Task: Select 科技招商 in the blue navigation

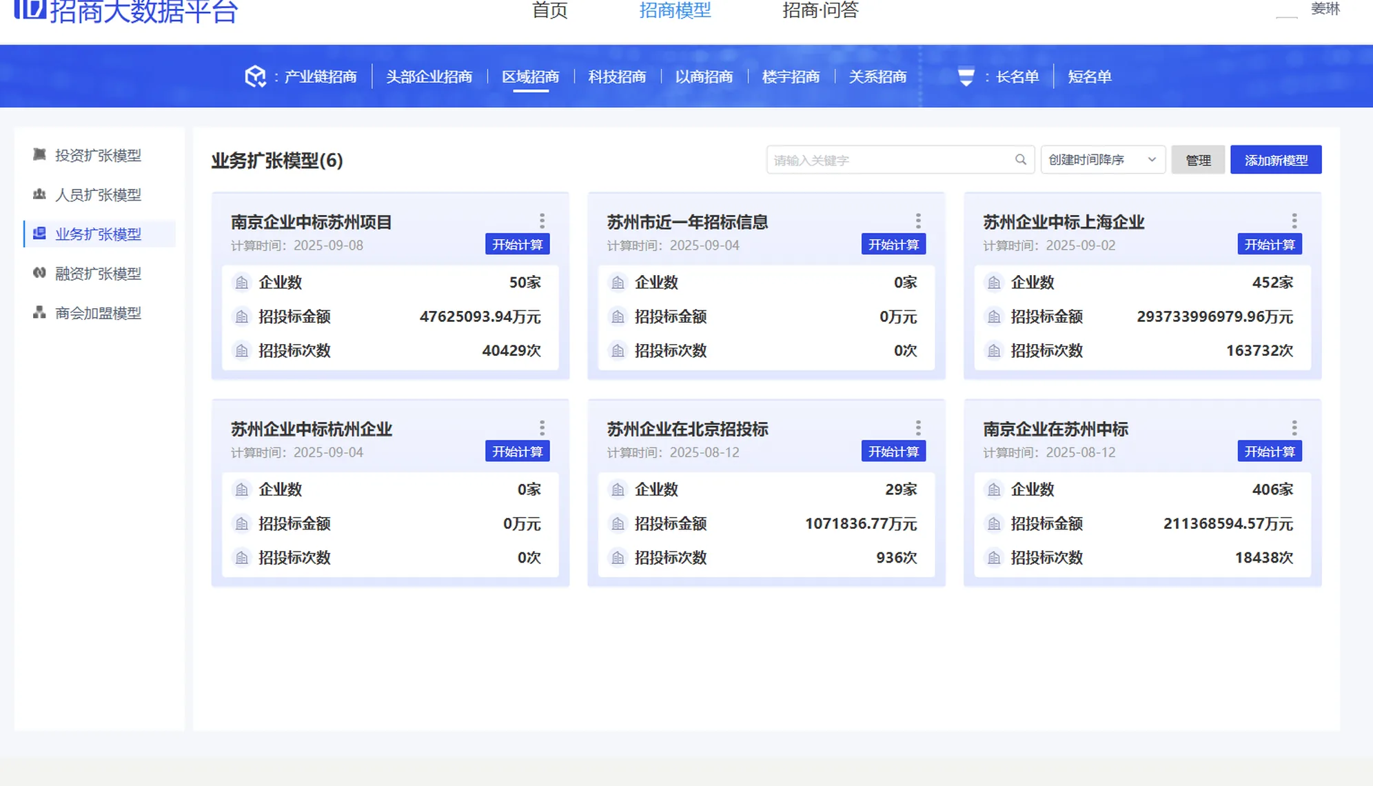Action: 617,77
